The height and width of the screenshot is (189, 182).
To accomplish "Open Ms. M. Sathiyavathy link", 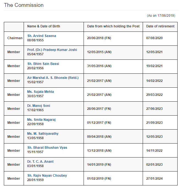I will 43,134.
